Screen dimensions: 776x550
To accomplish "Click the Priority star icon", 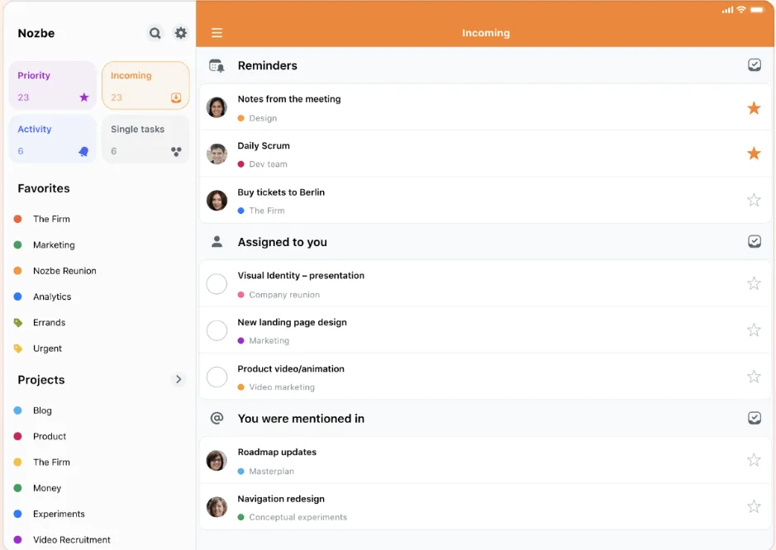I will (x=84, y=97).
